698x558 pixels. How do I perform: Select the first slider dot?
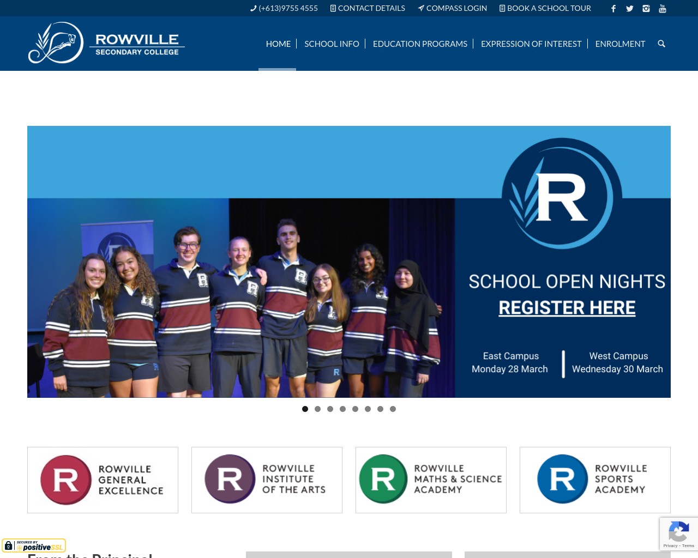coord(305,409)
